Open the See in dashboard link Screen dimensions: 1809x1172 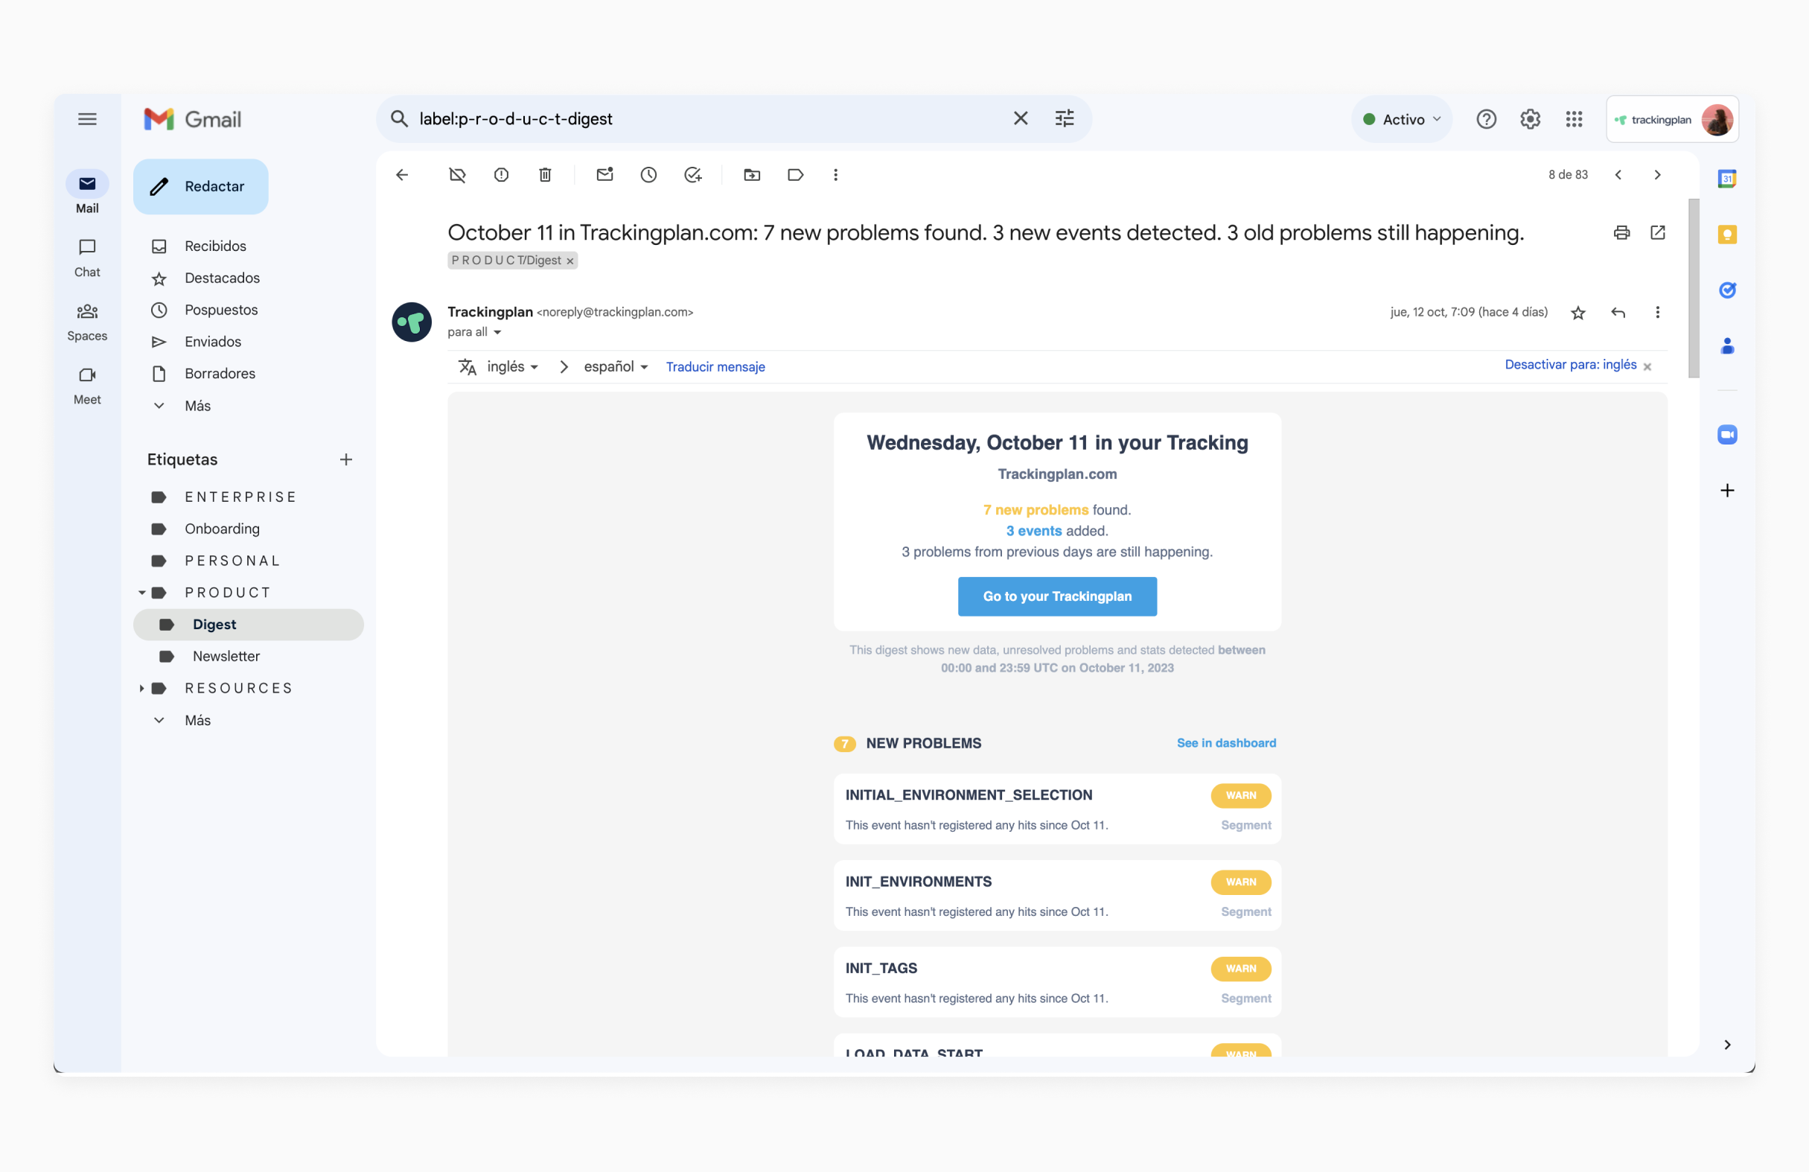(1225, 742)
